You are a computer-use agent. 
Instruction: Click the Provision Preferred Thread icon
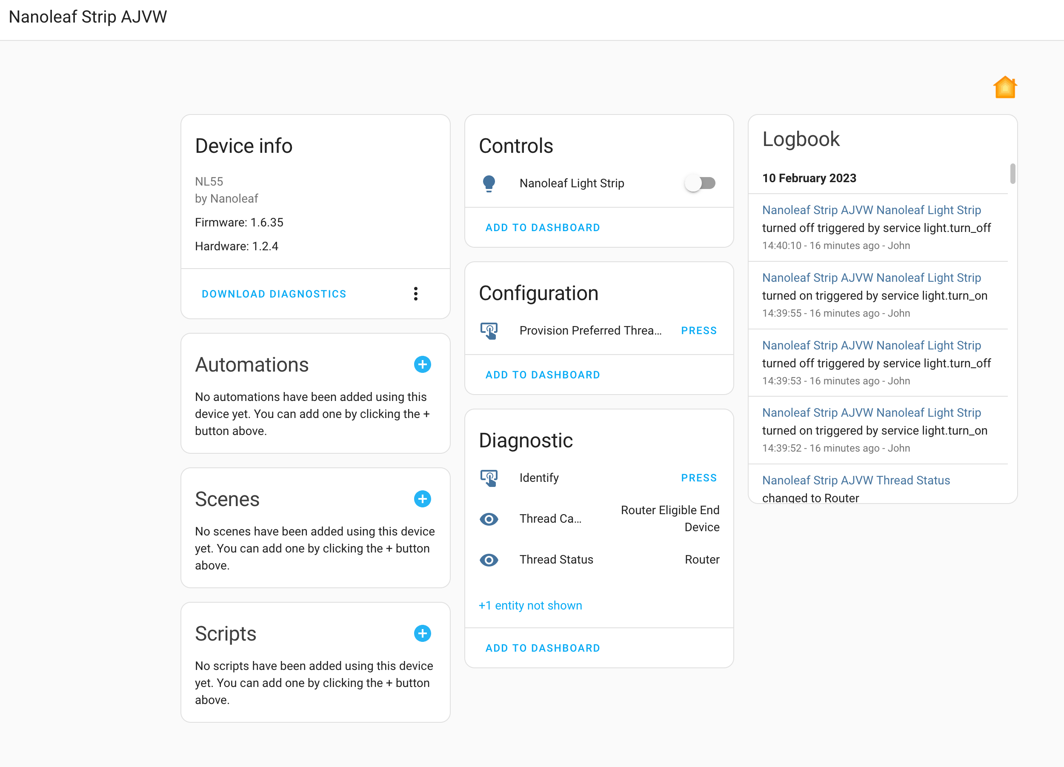pos(489,331)
